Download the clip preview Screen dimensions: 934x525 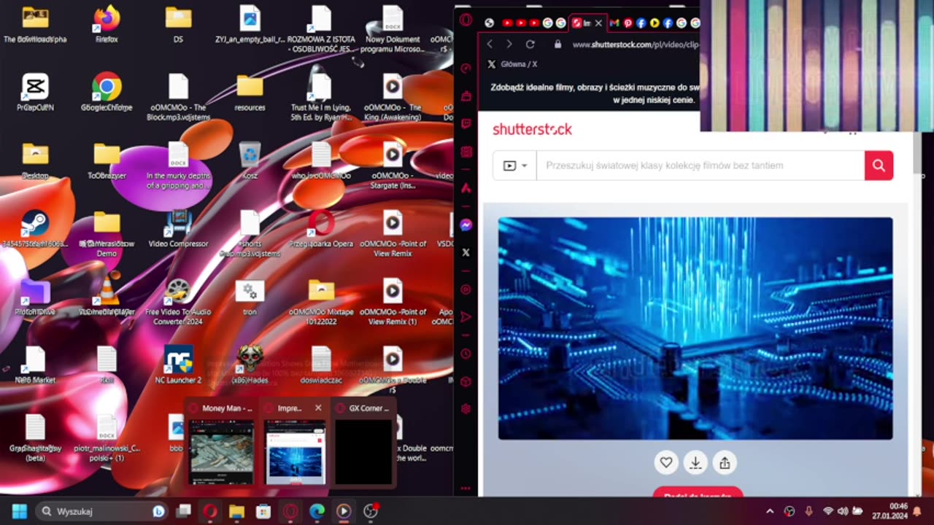695,462
